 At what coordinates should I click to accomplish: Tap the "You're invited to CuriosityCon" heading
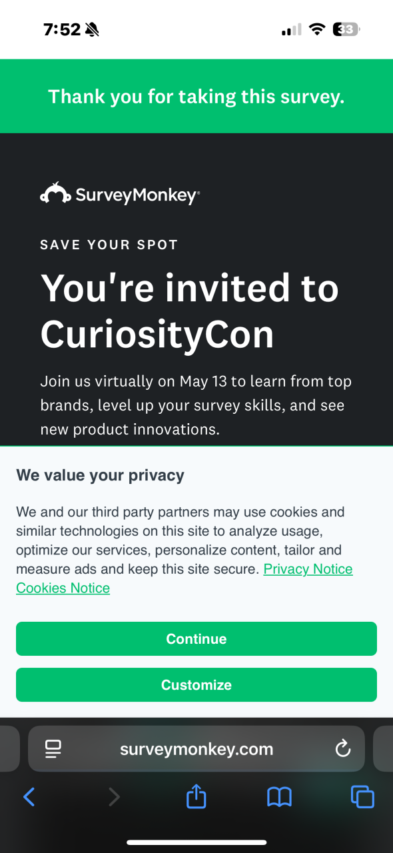190,311
